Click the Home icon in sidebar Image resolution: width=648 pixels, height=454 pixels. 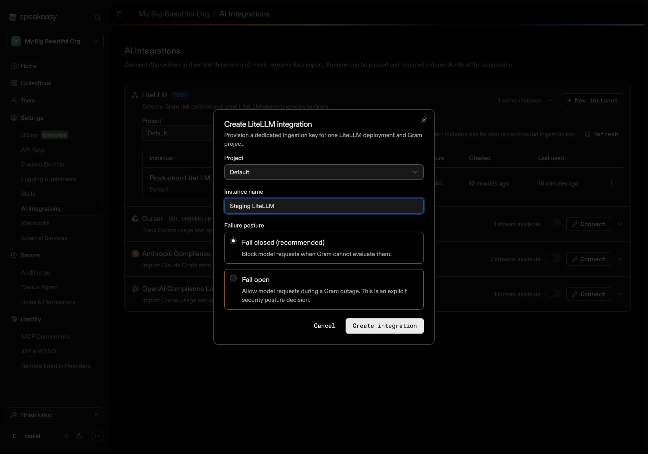click(14, 66)
